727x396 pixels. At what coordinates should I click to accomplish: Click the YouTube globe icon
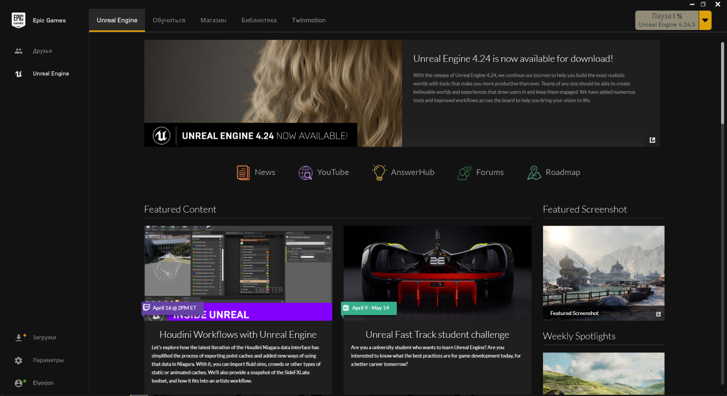tap(305, 172)
